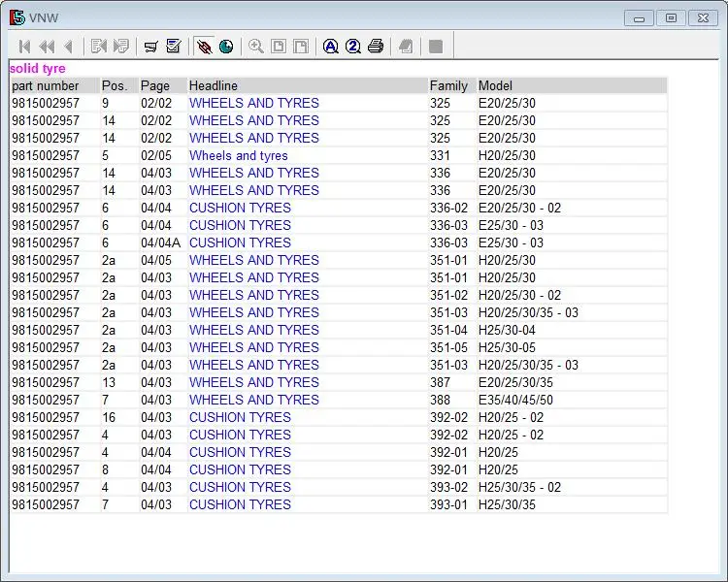Click the greyed notes pages icon
Screen dimensions: 728x582
[406, 47]
